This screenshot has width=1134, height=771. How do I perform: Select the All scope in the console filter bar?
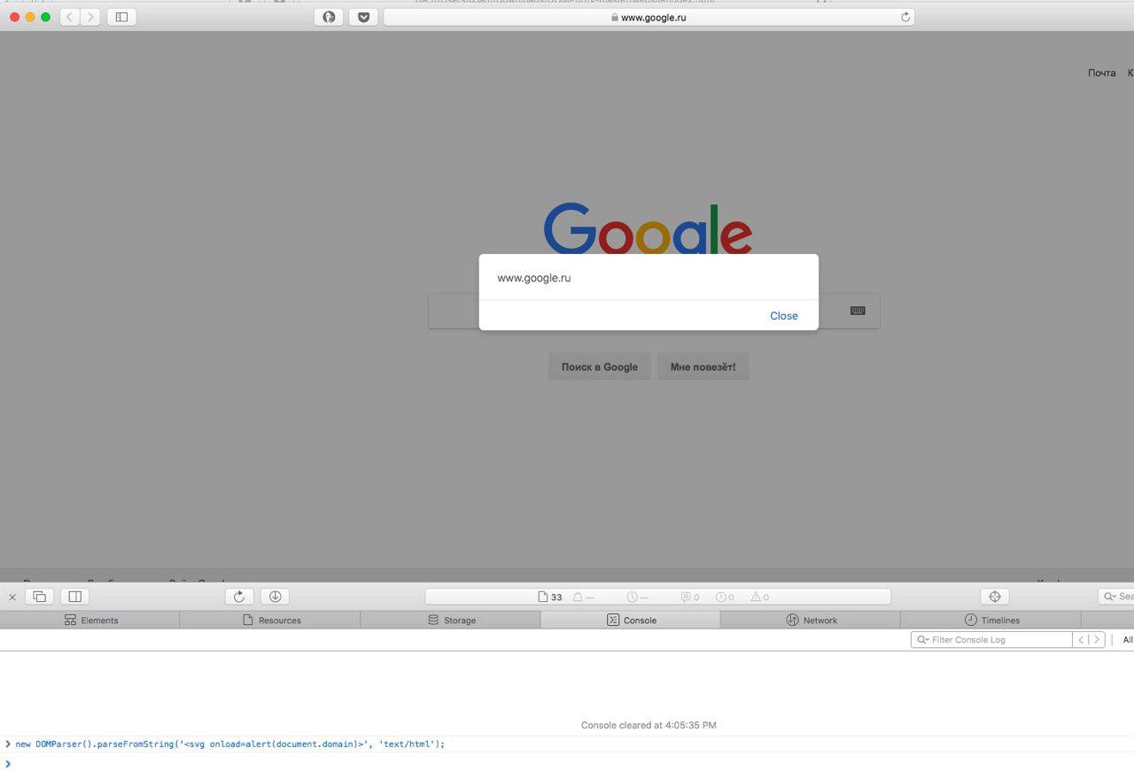tap(1127, 639)
